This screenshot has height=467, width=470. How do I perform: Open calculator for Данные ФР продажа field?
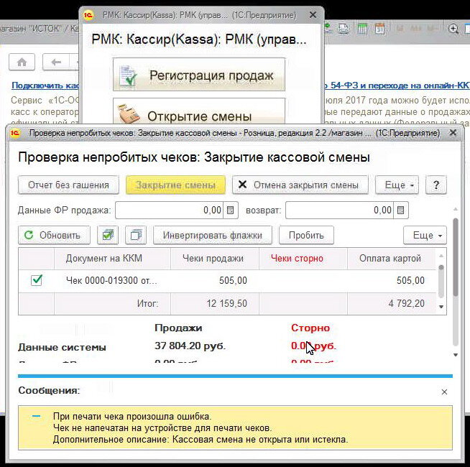click(230, 210)
